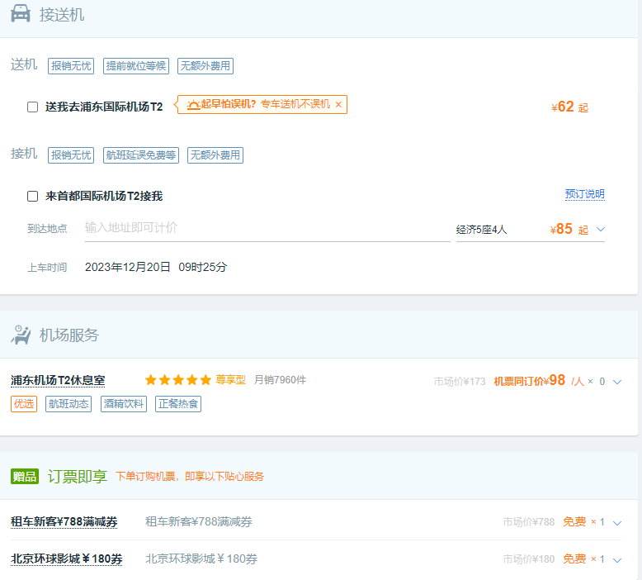Click 无额外费用 tag in 接机 row
This screenshot has width=642, height=580.
click(x=215, y=155)
